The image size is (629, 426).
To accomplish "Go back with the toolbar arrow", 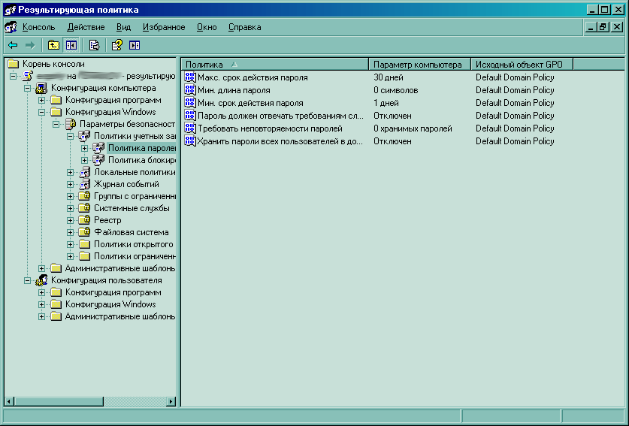I will 13,45.
